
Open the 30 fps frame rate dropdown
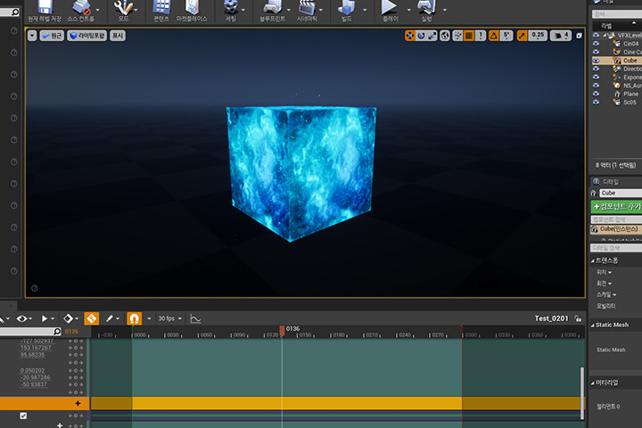[x=170, y=318]
